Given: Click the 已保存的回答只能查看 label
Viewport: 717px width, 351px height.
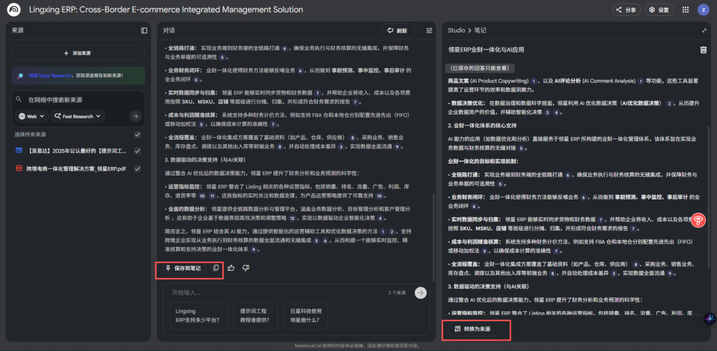Looking at the screenshot, I should click(480, 68).
